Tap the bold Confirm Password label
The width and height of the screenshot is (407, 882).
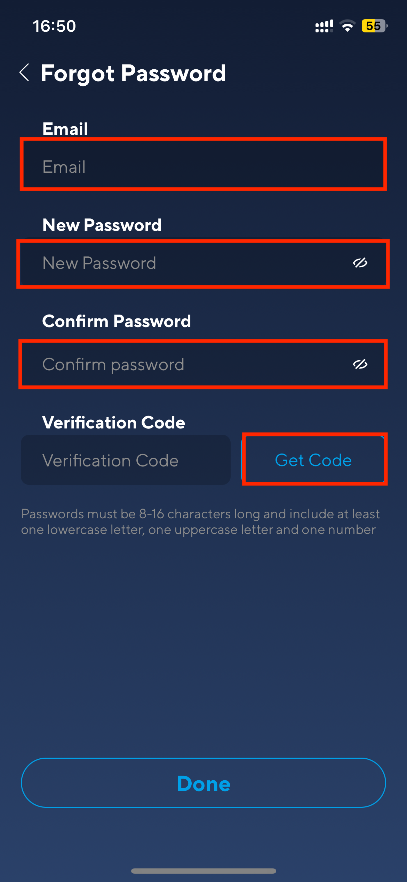pos(117,321)
